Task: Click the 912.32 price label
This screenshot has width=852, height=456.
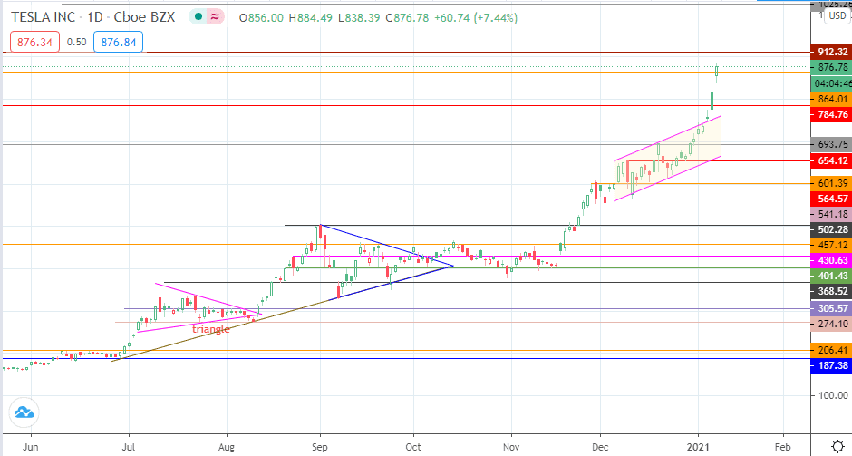Action: coord(831,52)
